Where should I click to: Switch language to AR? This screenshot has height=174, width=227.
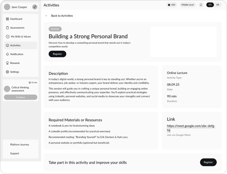(x=218, y=5)
